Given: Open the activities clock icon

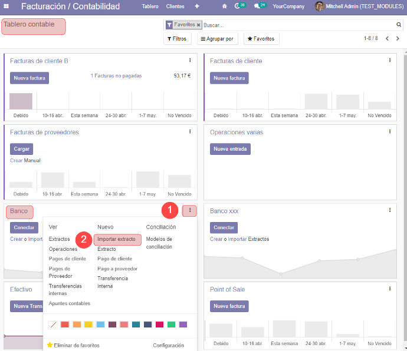Looking at the screenshot, I should 237,6.
